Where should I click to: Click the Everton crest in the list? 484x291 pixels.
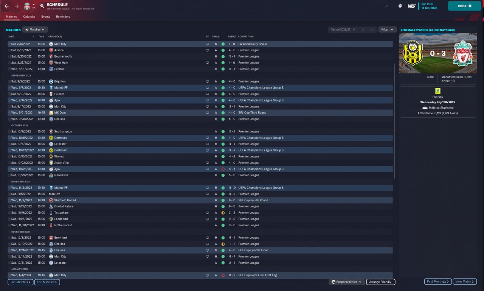(51, 69)
